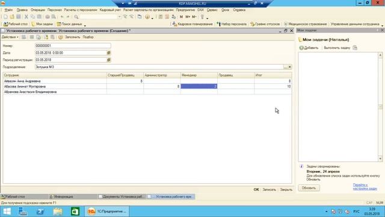Click the icon right of Выполнить задачу
The height and width of the screenshot is (217, 385).
(355, 48)
